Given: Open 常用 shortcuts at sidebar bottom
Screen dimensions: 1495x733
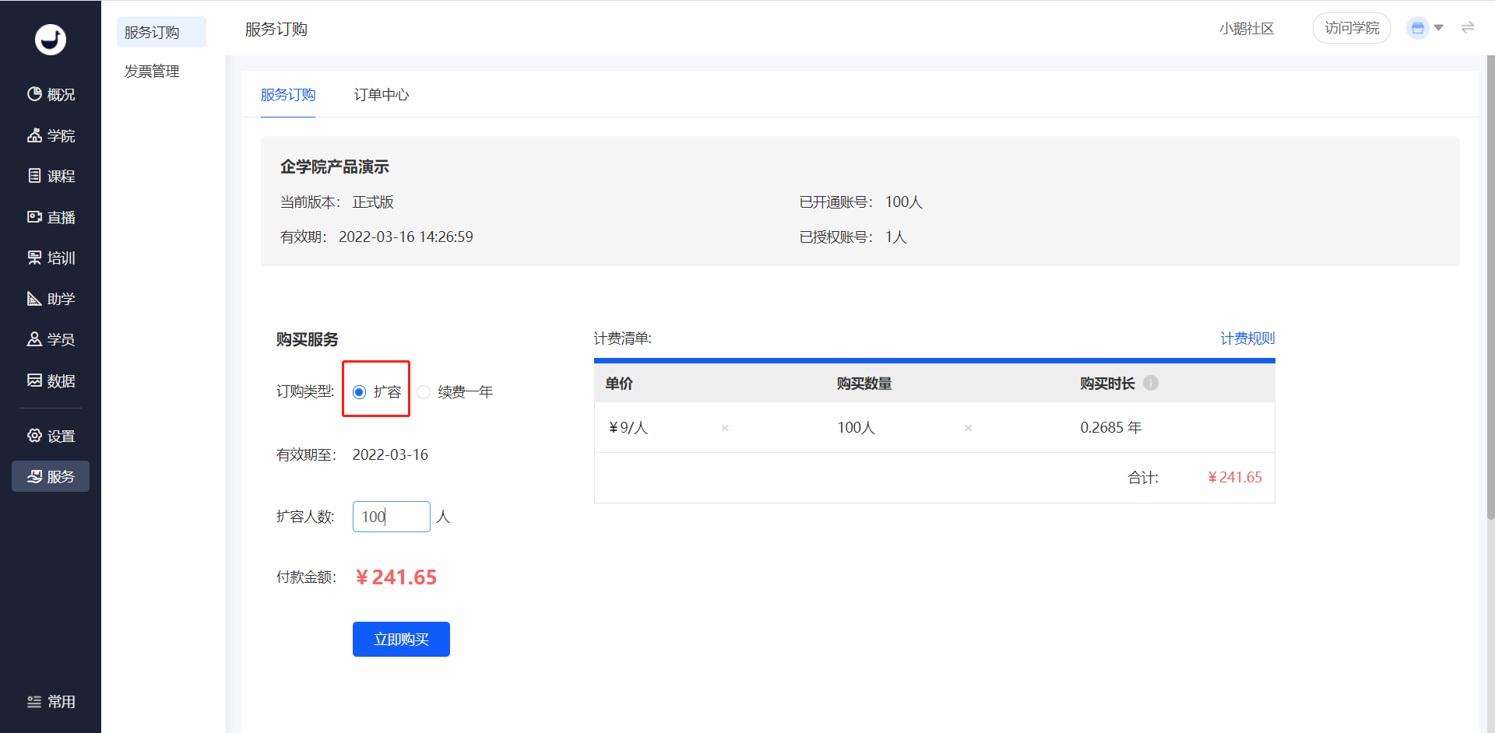Looking at the screenshot, I should click(51, 702).
